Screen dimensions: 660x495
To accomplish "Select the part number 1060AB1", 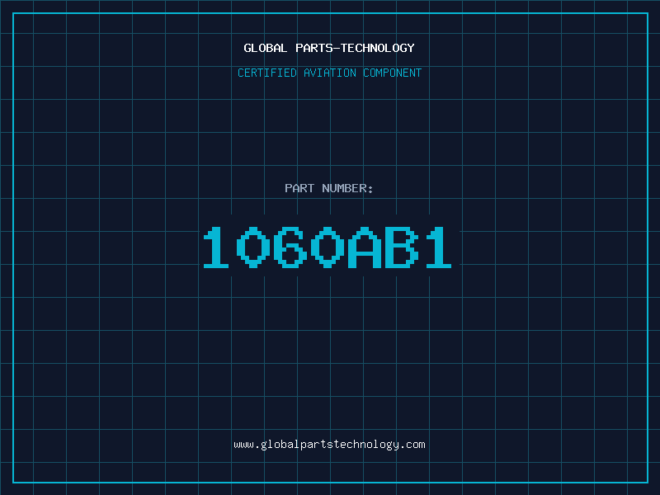I will (x=328, y=247).
